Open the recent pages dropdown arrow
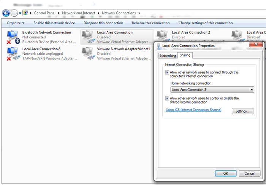The image size is (266, 185). pos(20,13)
